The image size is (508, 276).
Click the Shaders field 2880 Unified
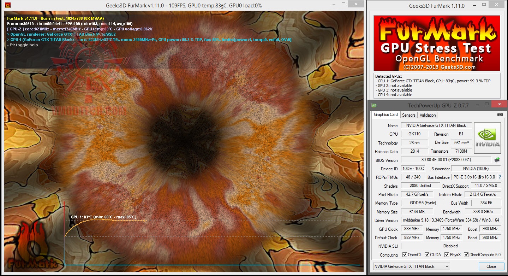[x=420, y=186]
